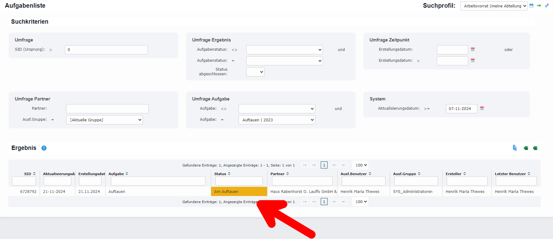Sort results by the Status column
Viewport: 553px width, 239px height.
(229, 174)
